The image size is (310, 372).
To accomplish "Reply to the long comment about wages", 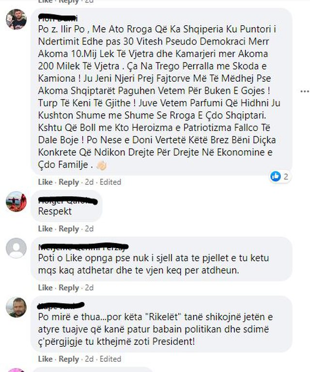I will 69,182.
